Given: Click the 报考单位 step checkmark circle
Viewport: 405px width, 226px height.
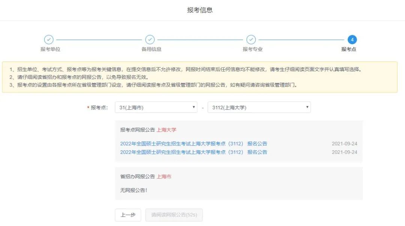Looking at the screenshot, I should [49, 40].
